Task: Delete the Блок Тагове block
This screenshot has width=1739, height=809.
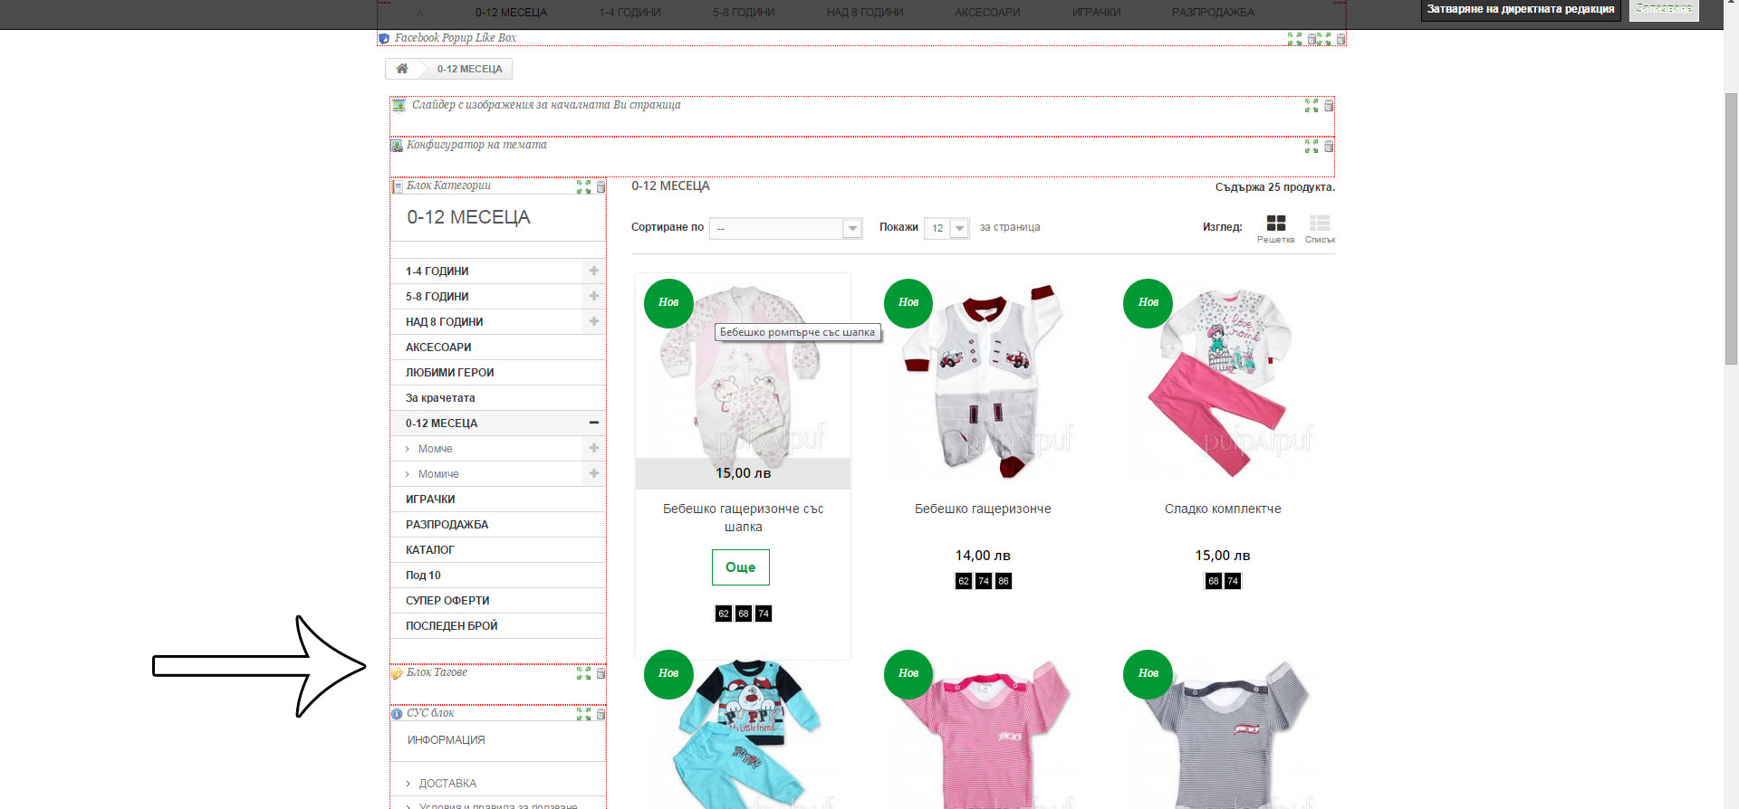Action: 600,673
